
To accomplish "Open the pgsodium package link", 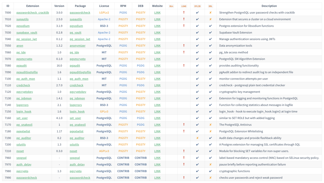I will 76,26.
